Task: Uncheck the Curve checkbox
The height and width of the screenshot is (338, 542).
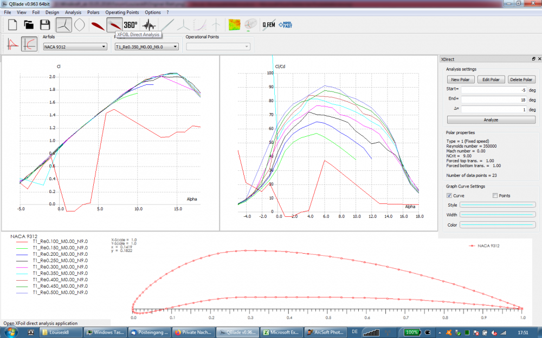Action: coord(449,196)
